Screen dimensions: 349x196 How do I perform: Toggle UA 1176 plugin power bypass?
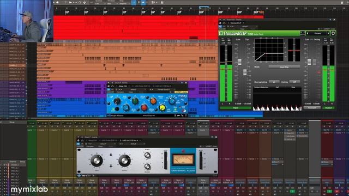coord(79,144)
